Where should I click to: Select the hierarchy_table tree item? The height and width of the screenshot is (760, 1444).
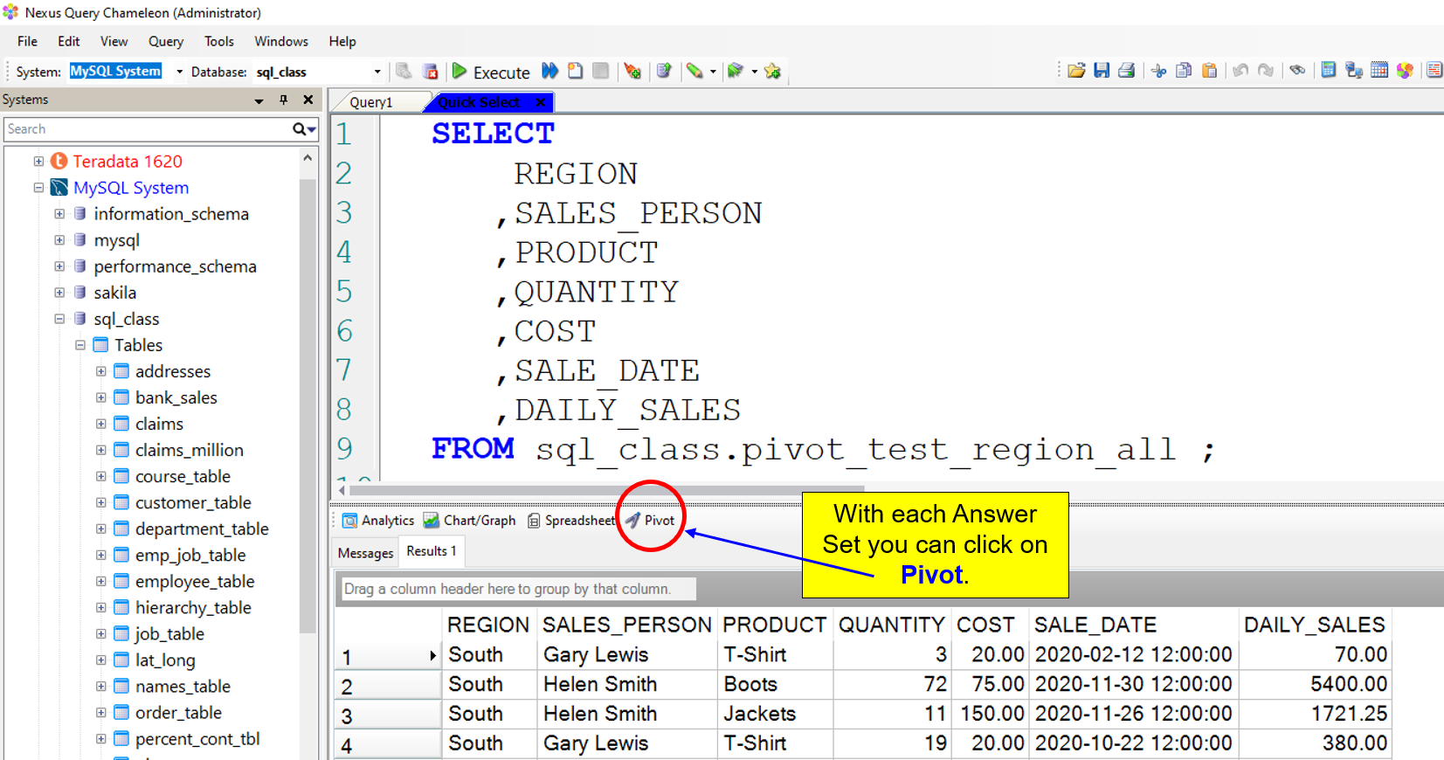click(193, 607)
